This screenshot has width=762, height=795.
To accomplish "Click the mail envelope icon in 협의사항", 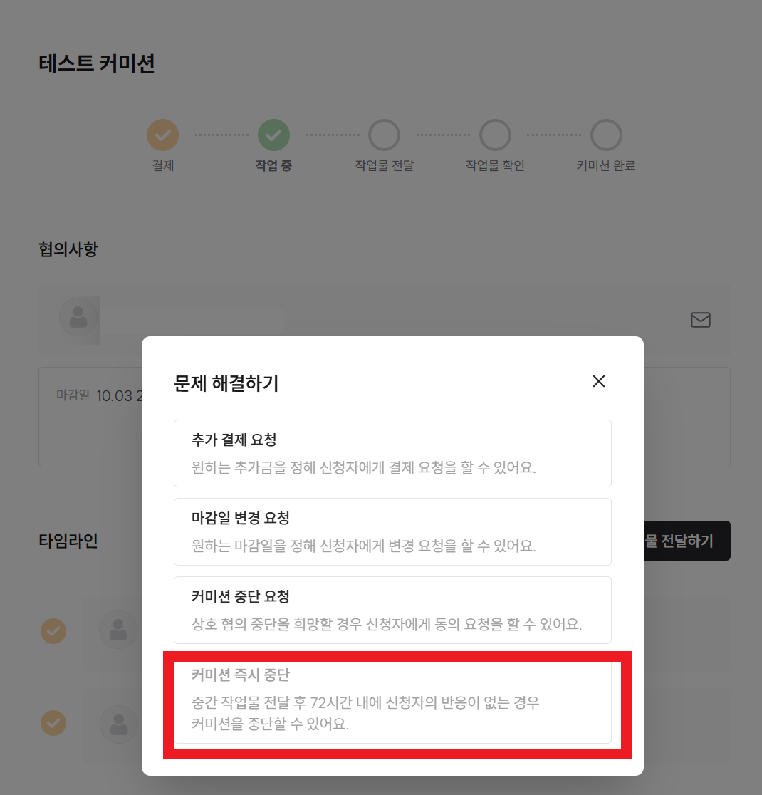I will pos(700,321).
